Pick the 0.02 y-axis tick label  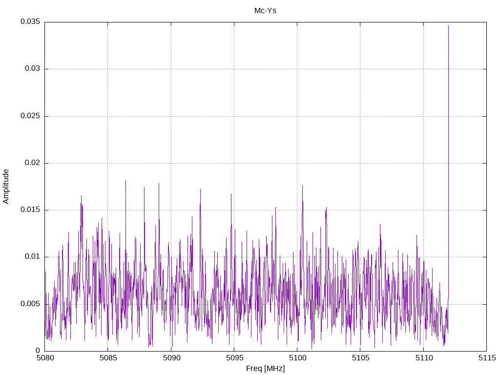32,163
